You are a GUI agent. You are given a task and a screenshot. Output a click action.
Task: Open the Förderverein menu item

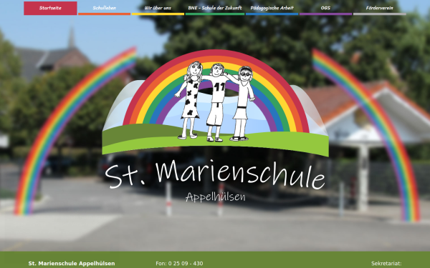380,8
